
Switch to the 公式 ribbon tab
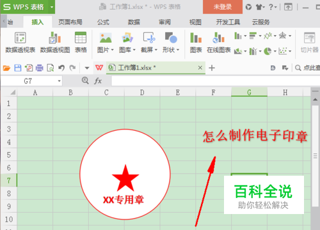(103, 22)
